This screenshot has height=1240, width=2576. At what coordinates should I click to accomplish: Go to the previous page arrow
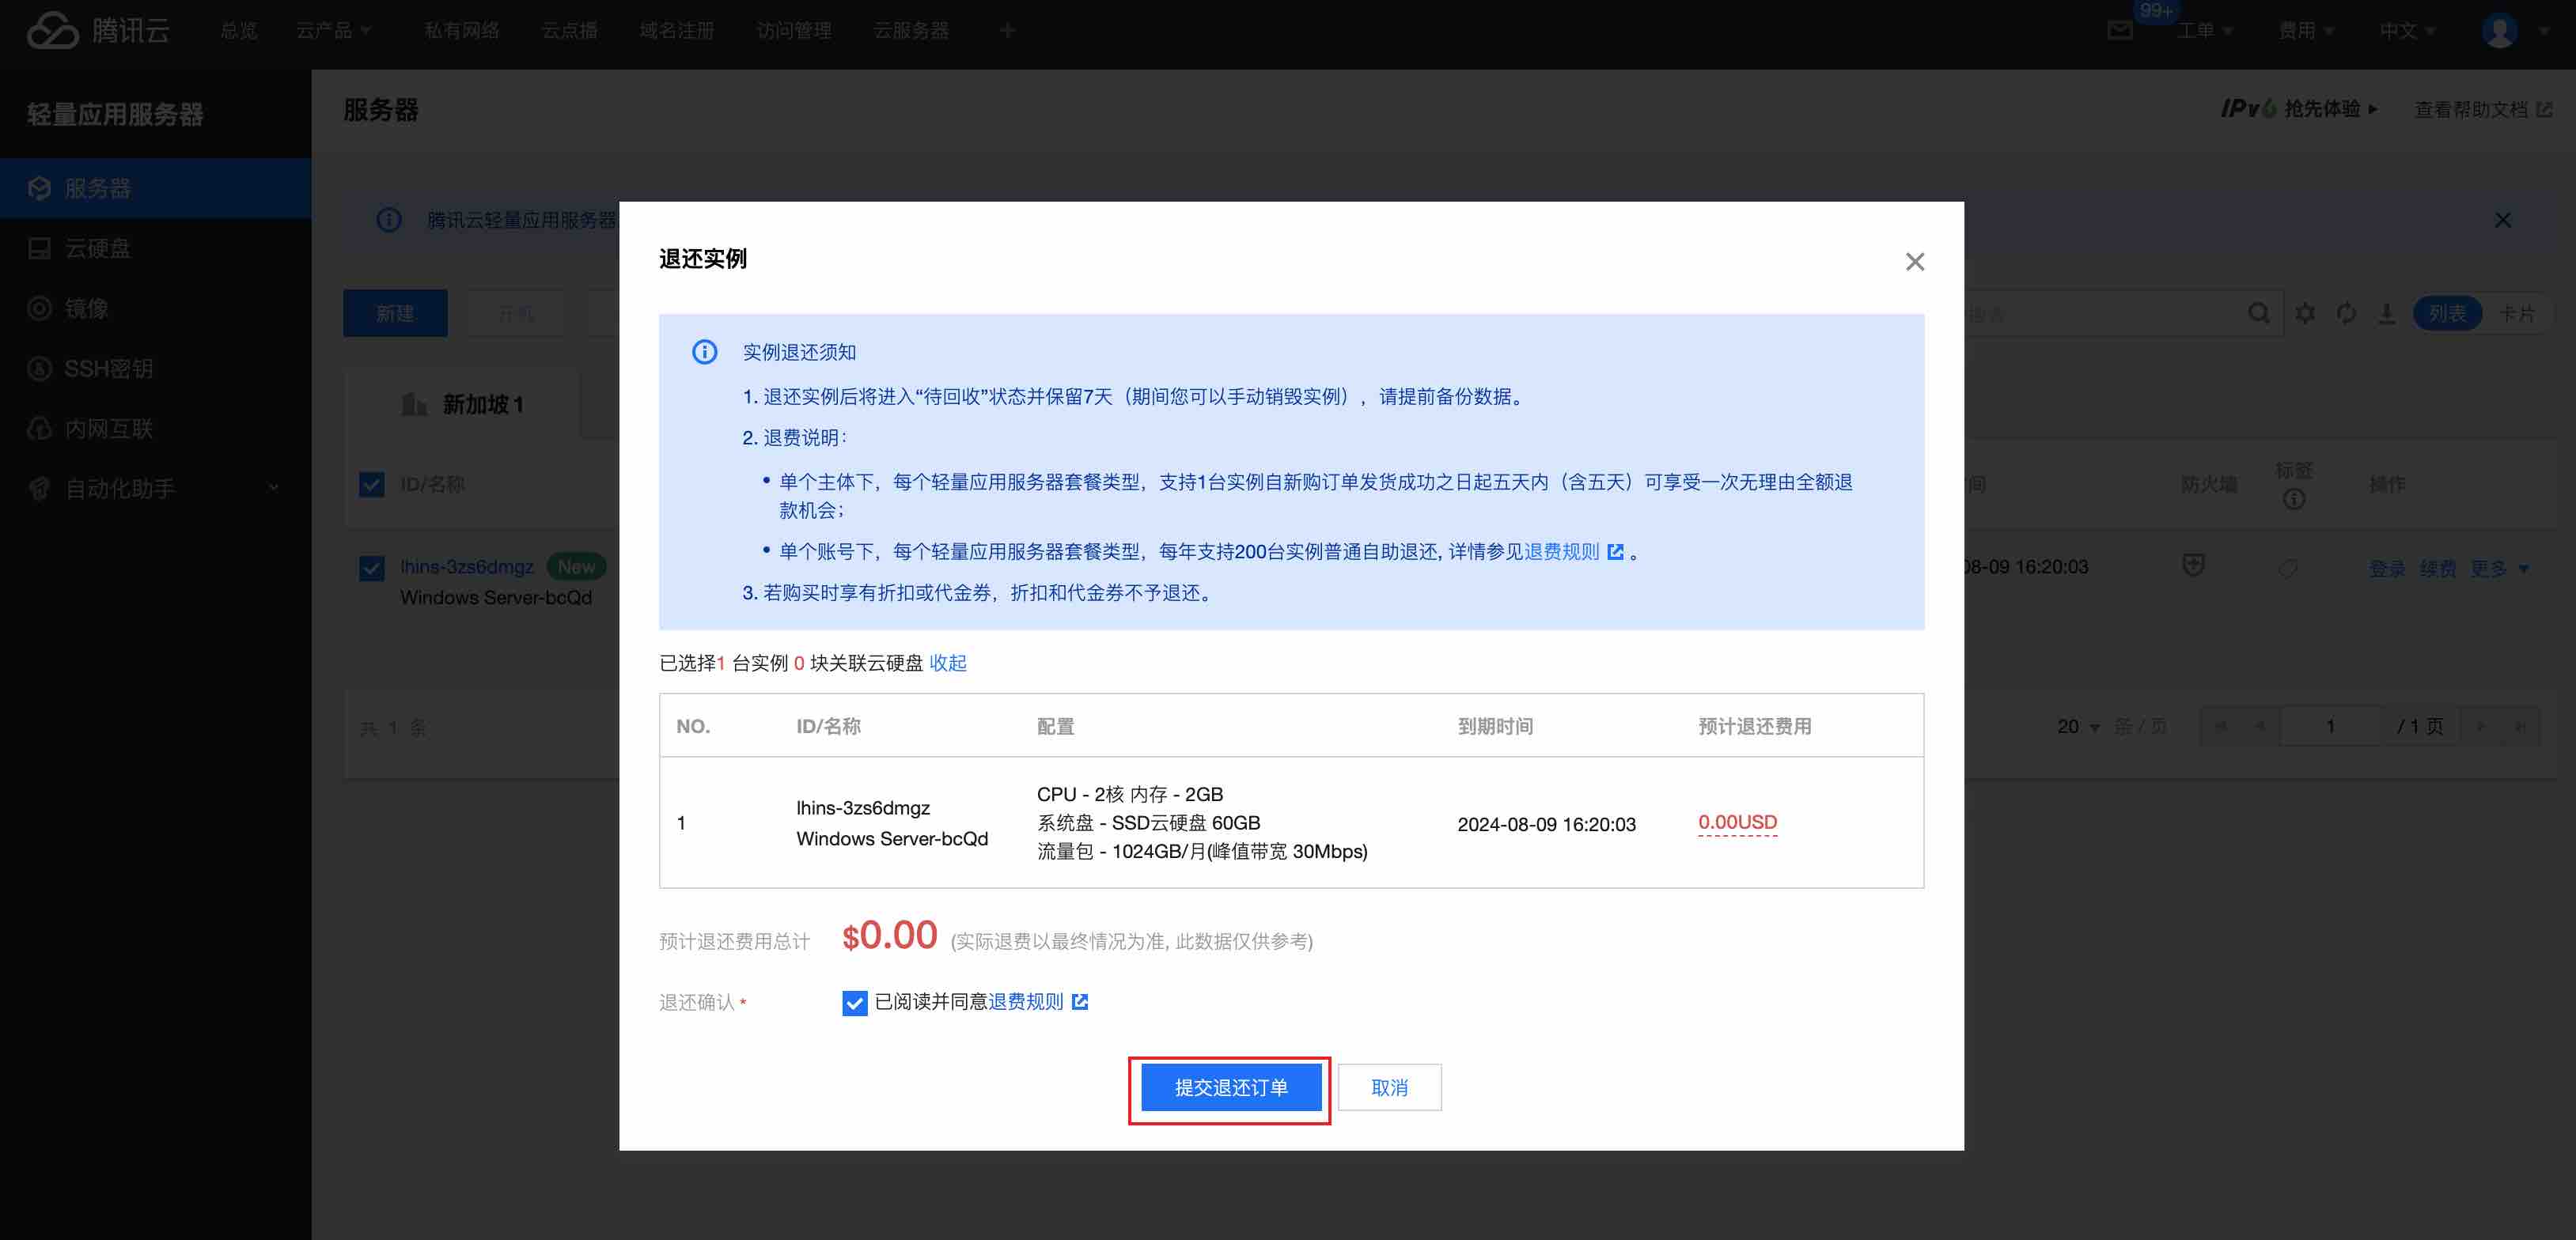coord(2260,727)
